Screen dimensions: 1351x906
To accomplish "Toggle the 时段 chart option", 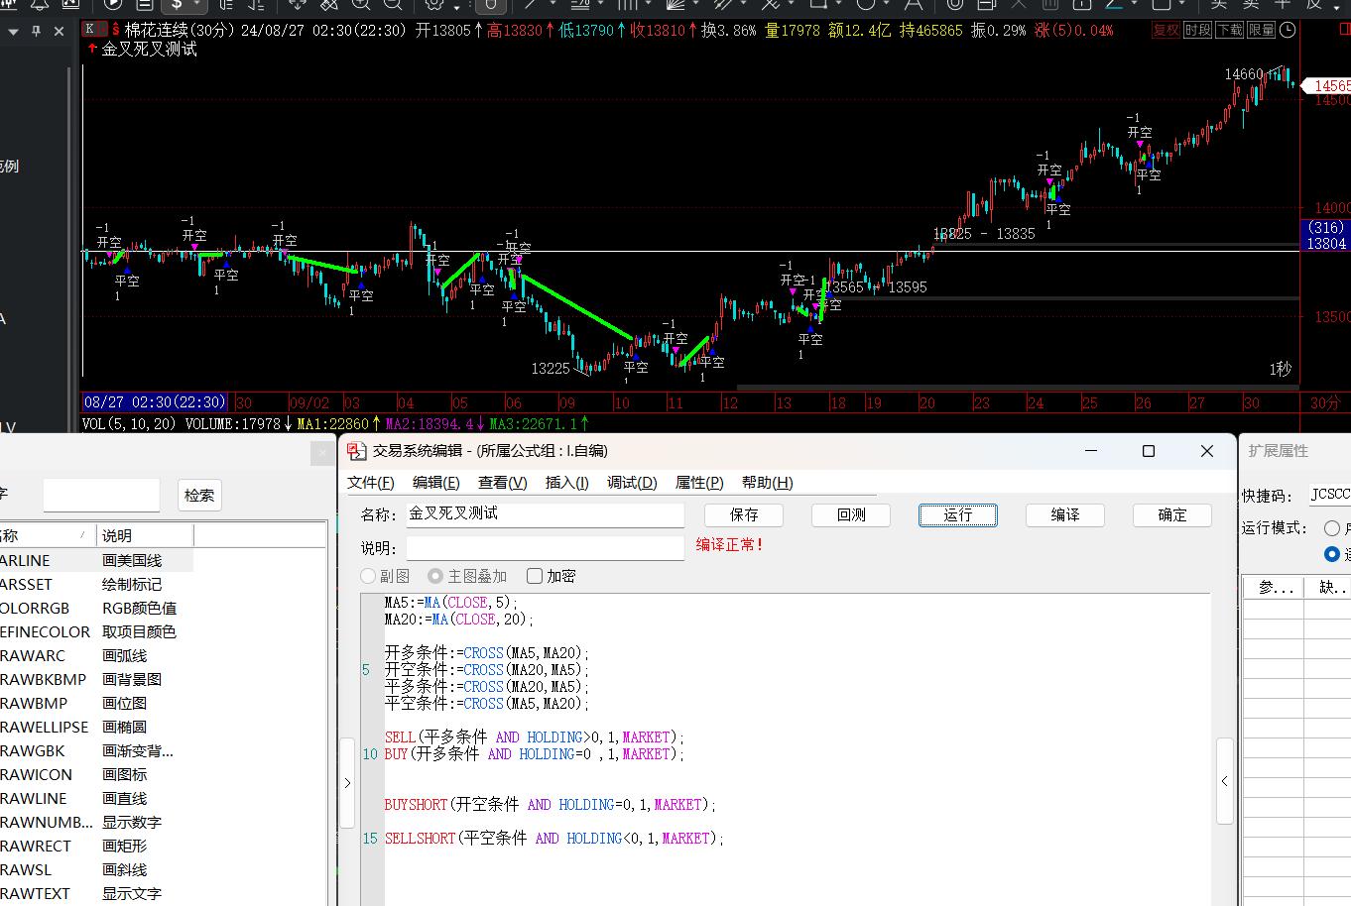I will [1197, 30].
